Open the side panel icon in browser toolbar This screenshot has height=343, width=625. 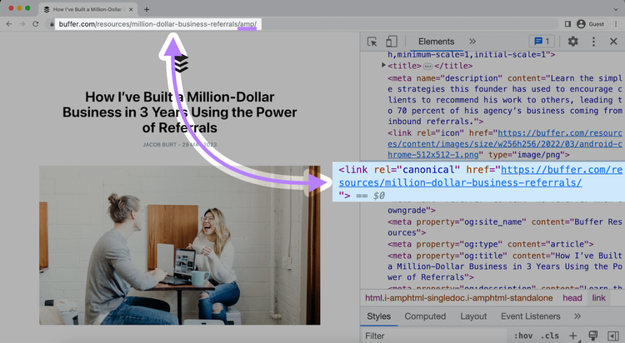(567, 24)
